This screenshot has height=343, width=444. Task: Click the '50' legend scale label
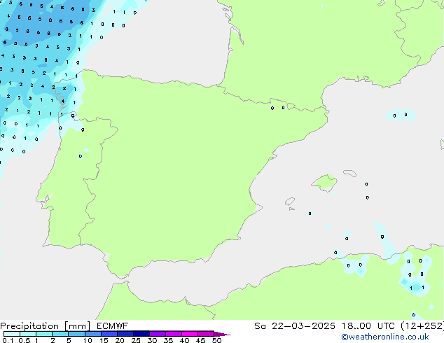point(216,340)
